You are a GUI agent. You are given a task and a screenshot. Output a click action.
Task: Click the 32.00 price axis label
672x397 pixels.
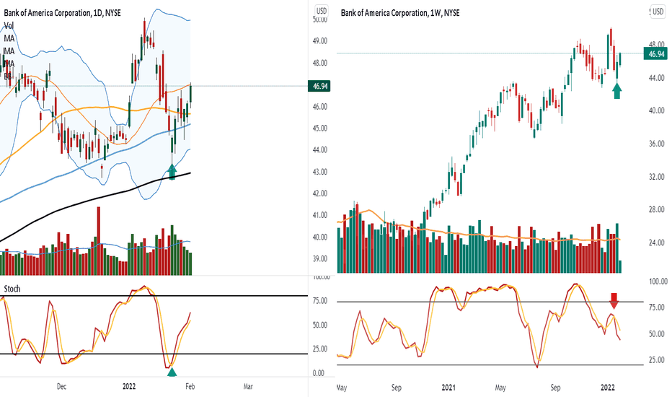pyautogui.click(x=657, y=177)
